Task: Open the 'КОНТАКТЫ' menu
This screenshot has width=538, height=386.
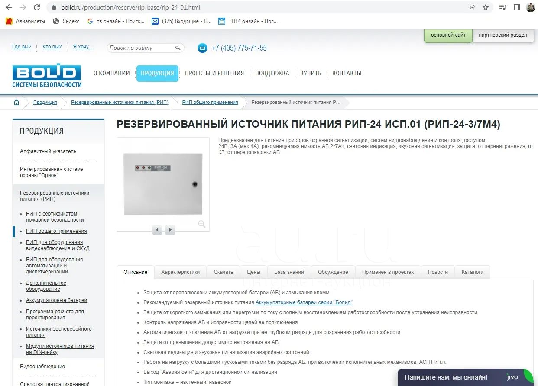Action: click(x=347, y=73)
